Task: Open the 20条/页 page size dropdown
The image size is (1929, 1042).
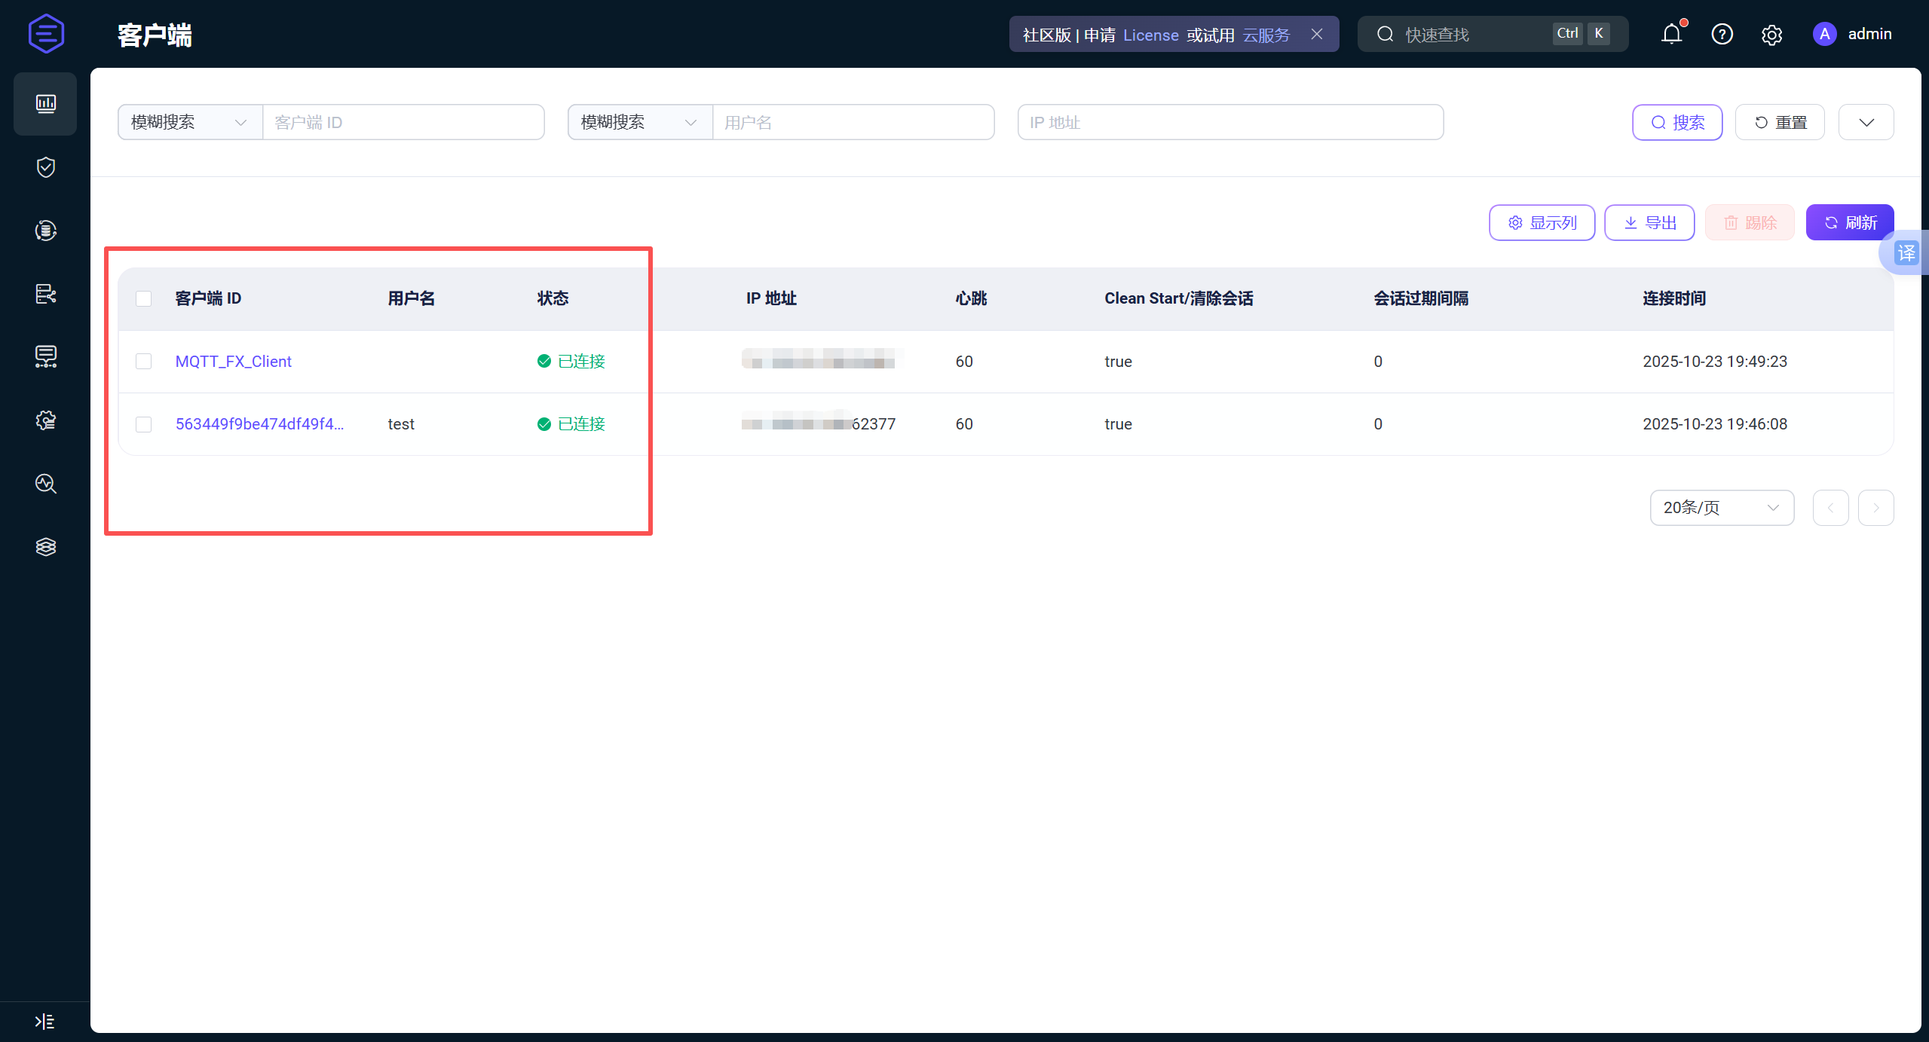Action: [x=1721, y=508]
